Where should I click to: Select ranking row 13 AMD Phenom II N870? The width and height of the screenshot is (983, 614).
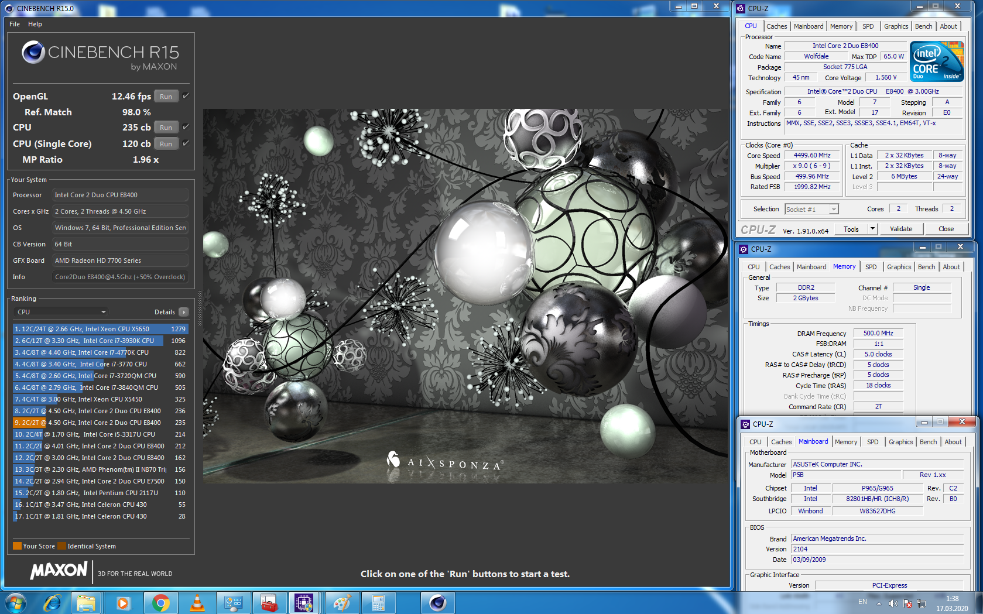[x=100, y=469]
